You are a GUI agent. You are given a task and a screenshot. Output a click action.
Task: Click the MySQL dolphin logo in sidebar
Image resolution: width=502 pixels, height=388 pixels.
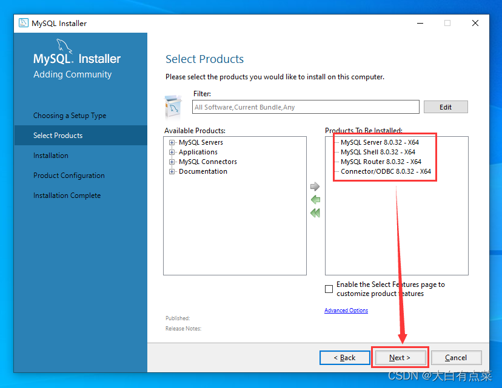tap(64, 47)
